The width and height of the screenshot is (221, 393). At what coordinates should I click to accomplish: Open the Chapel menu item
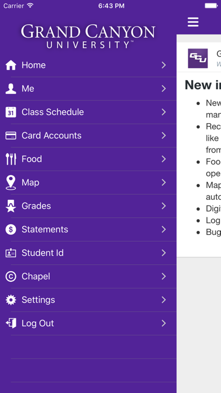pos(88,277)
